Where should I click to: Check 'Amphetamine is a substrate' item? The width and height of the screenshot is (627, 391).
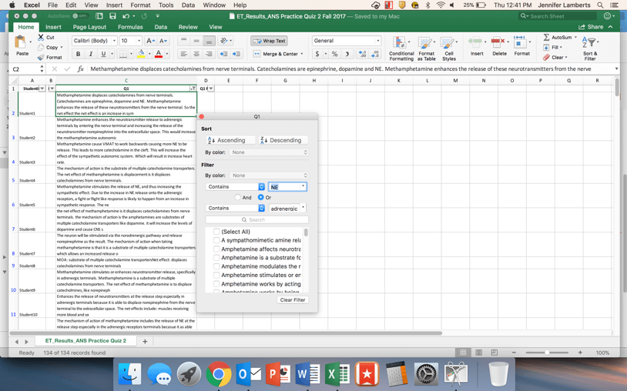(x=216, y=258)
